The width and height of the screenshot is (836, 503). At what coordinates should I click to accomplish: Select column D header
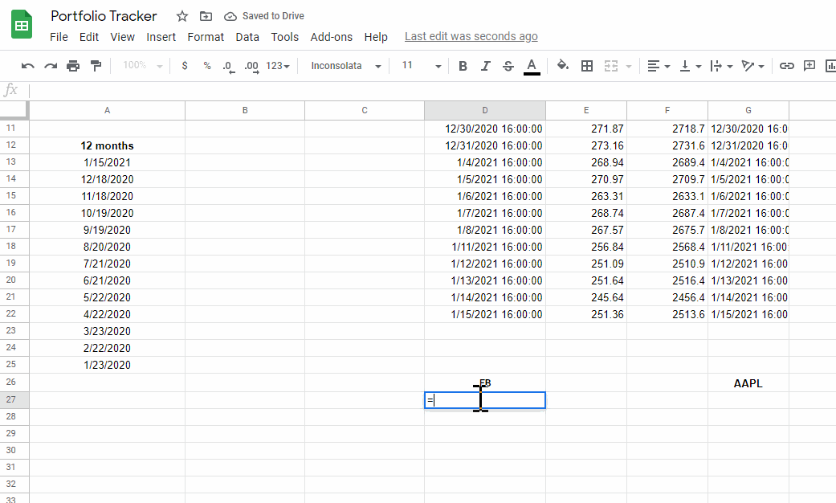pos(484,110)
